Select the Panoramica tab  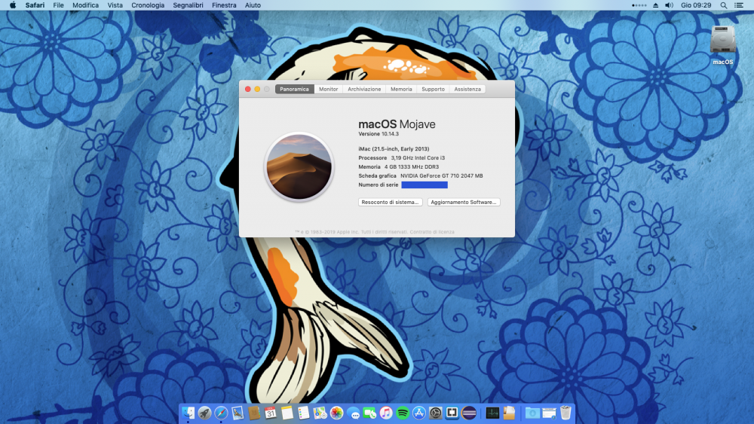pyautogui.click(x=294, y=89)
